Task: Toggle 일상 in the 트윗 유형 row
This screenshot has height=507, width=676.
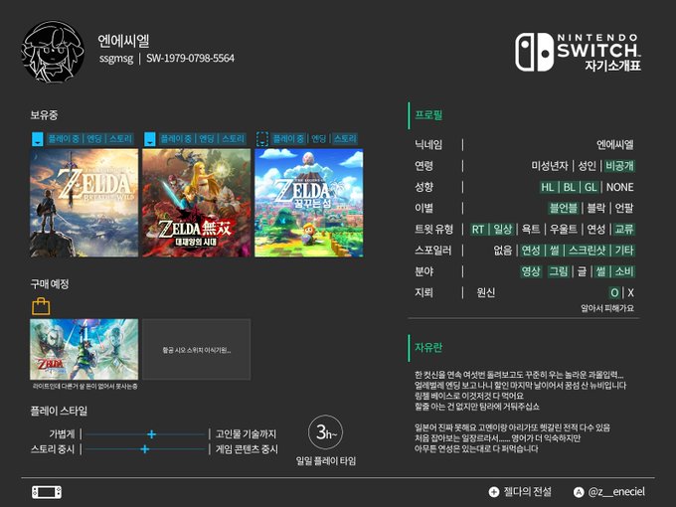Action: [503, 230]
